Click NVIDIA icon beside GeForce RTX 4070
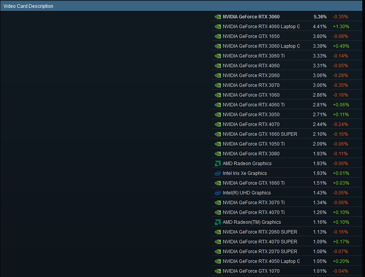This screenshot has width=365, height=277. 218,124
